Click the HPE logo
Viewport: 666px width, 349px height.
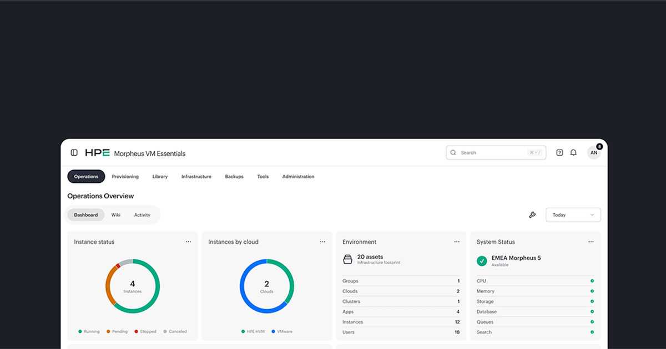97,153
